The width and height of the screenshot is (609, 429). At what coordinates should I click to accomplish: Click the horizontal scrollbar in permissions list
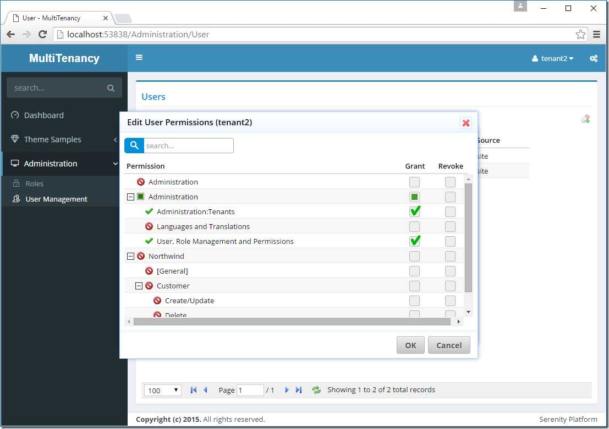[x=292, y=321]
